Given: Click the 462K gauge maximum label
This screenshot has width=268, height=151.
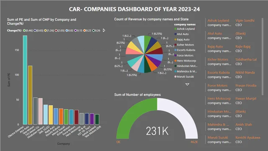Looking at the screenshot, I should click(x=194, y=142).
